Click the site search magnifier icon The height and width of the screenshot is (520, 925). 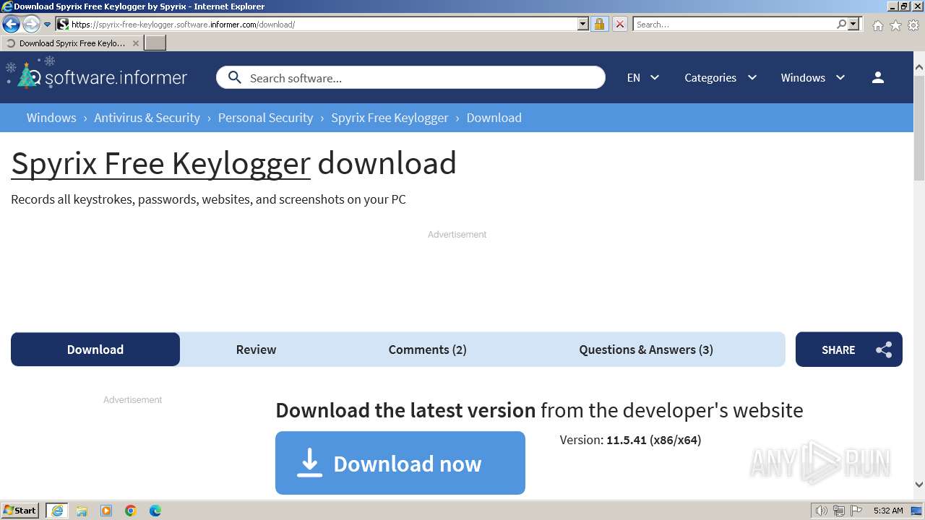pos(234,77)
